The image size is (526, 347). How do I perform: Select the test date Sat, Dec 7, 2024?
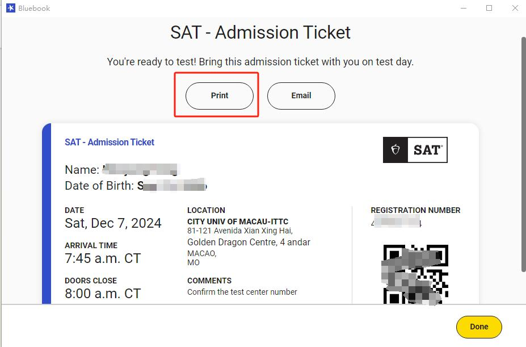(113, 223)
